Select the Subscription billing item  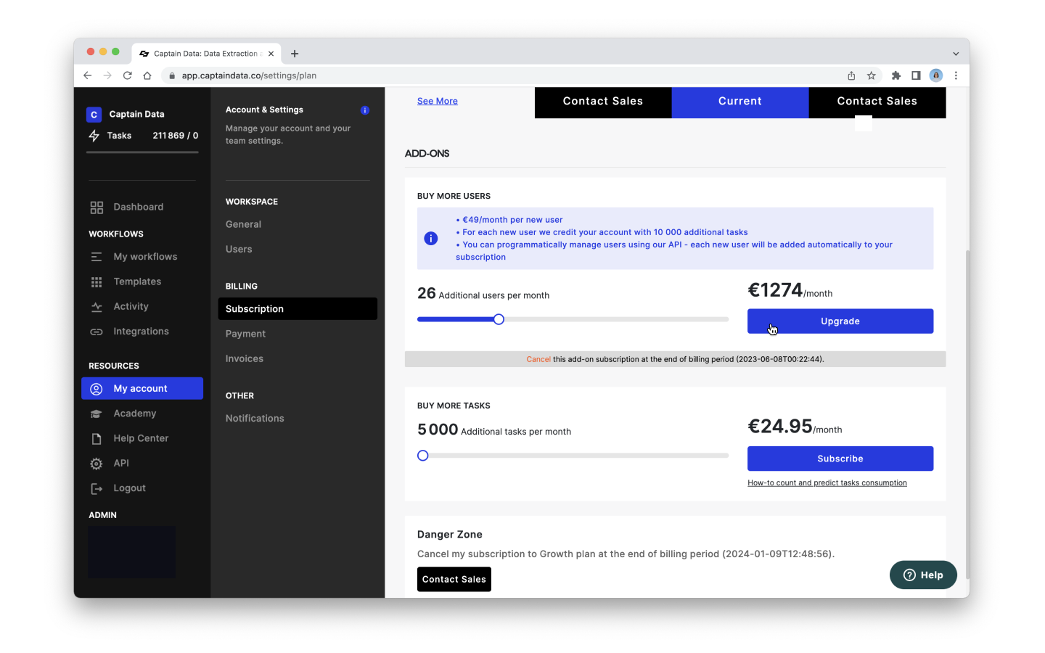(x=298, y=308)
